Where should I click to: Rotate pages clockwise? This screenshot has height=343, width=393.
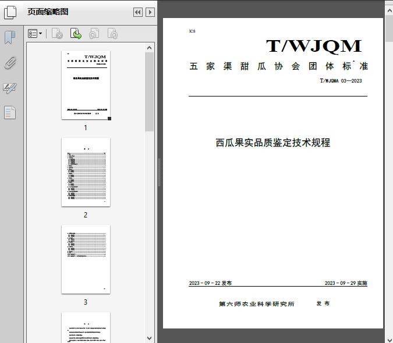[x=112, y=34]
